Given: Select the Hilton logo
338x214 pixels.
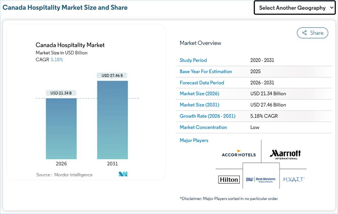Looking at the screenshot, I should pyautogui.click(x=229, y=179).
